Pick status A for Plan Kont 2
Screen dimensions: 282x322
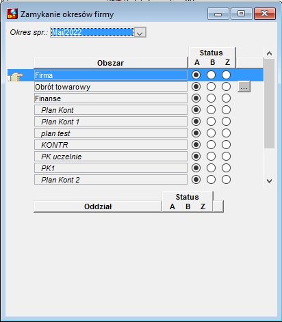click(196, 180)
